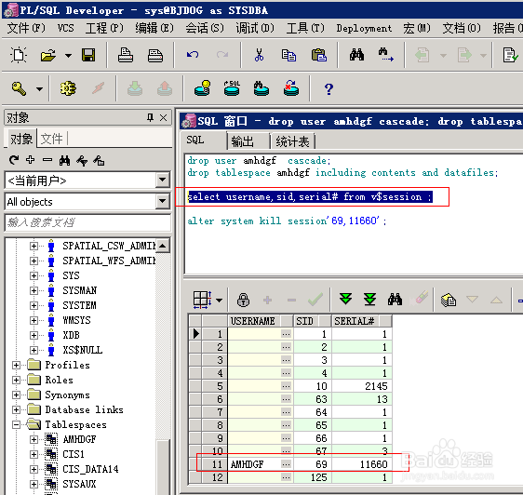
Task: Click the Query by example binoculars icon
Action: (395, 300)
